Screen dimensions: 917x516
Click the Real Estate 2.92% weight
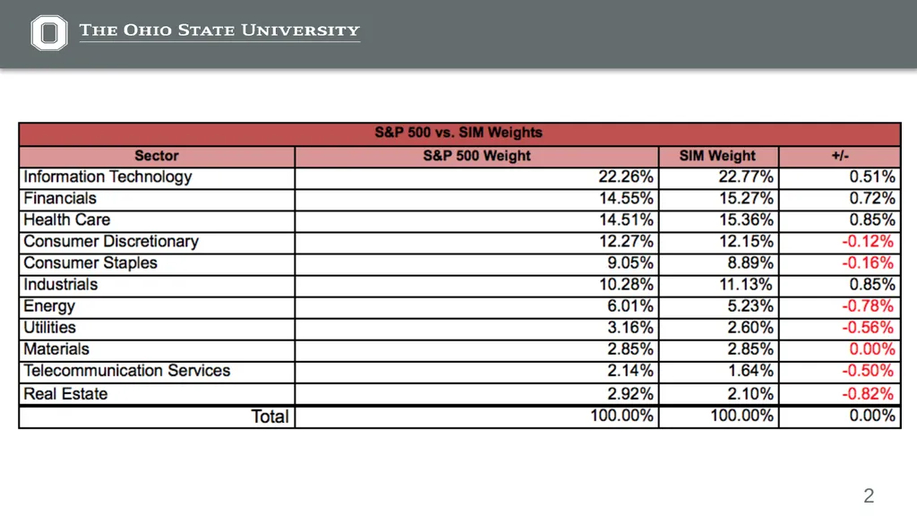click(630, 394)
